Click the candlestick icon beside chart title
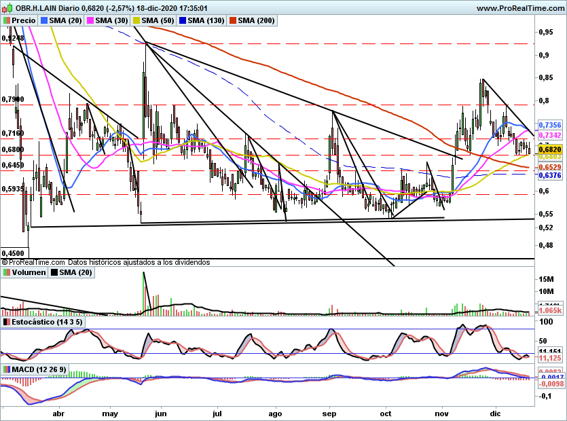The width and height of the screenshot is (567, 421). (x=7, y=8)
